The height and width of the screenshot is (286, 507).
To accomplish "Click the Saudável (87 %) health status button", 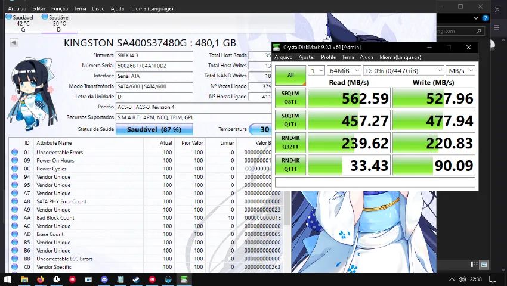I will click(154, 129).
